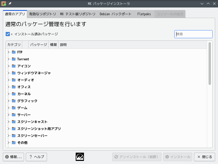Click the ヘルプ button
This screenshot has height=164, width=218.
click(36, 157)
